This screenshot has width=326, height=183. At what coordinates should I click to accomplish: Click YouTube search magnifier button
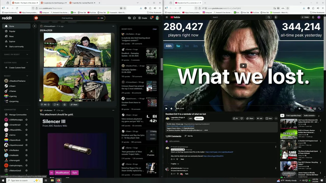pos(269,17)
